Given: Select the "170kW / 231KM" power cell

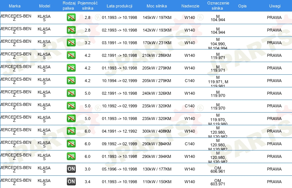Looking at the screenshot, I should pos(157,43).
